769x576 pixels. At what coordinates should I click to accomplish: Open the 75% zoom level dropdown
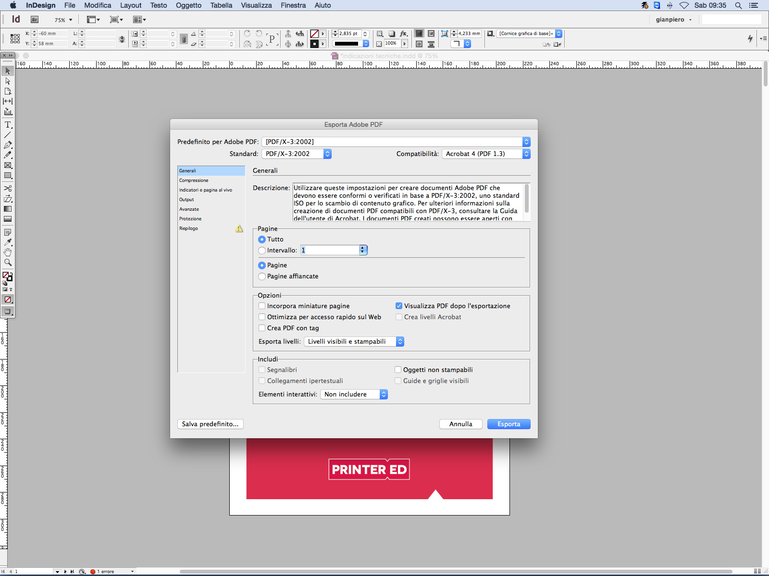71,20
